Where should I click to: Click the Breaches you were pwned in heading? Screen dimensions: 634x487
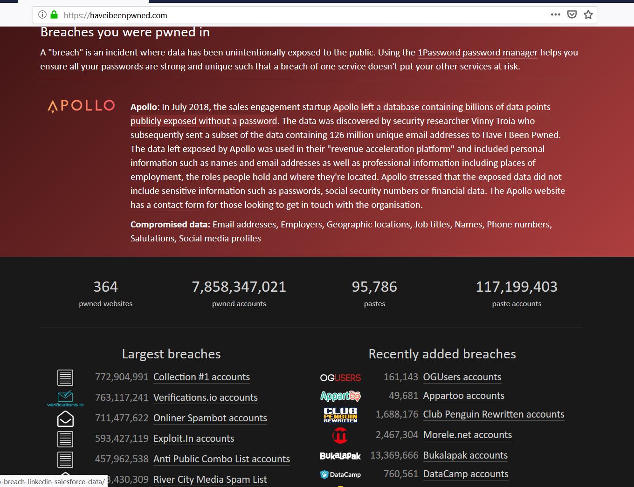click(x=125, y=32)
